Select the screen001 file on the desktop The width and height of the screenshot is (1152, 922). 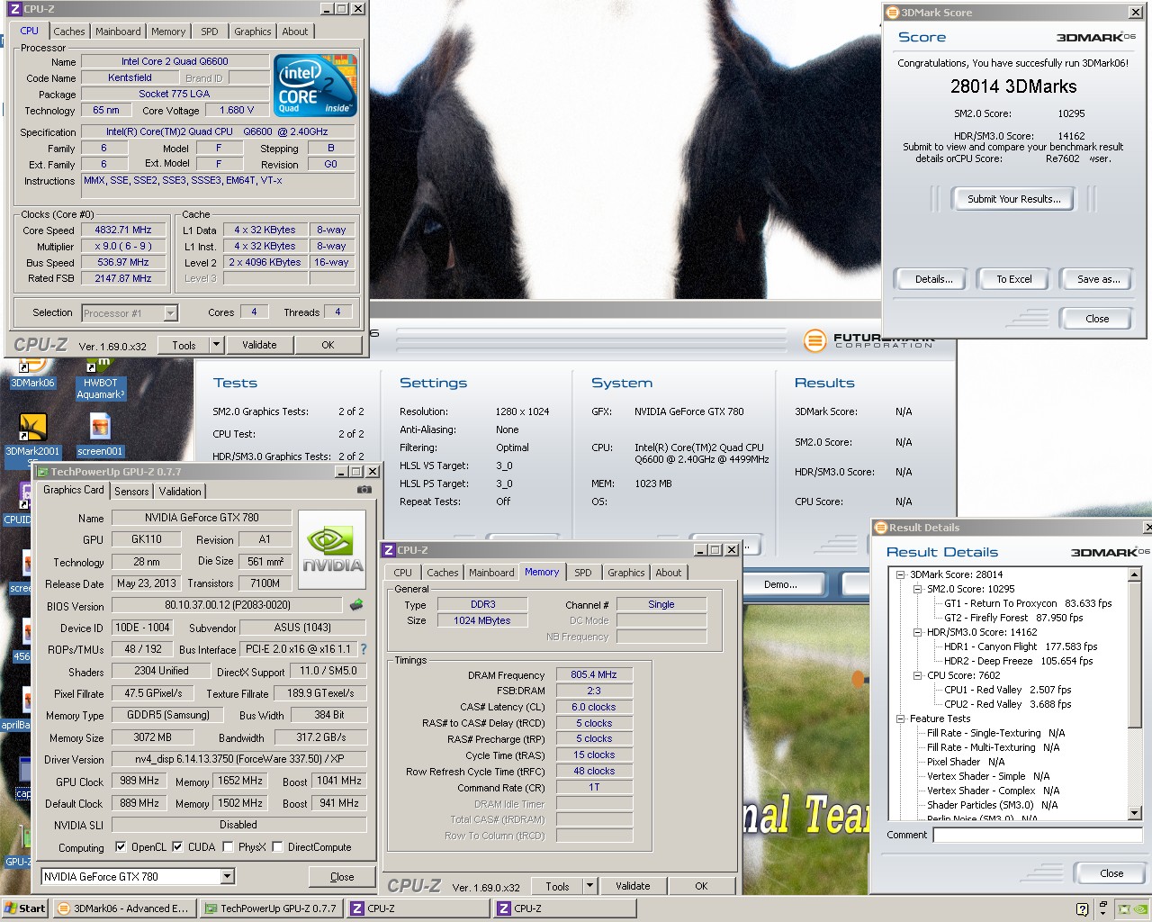(100, 436)
